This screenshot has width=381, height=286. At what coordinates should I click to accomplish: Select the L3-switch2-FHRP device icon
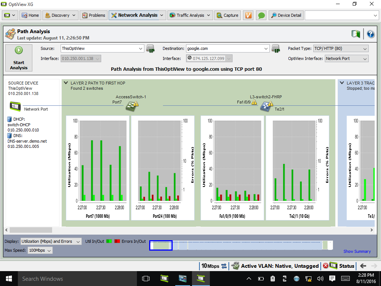click(265, 107)
